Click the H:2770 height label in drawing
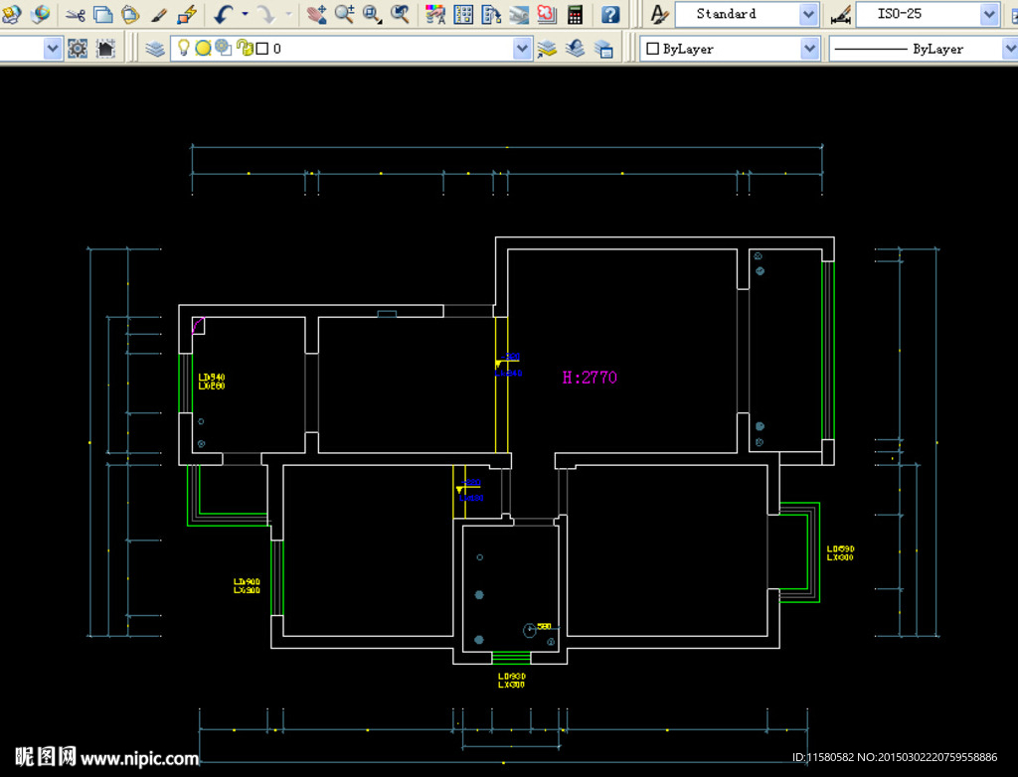The width and height of the screenshot is (1018, 777). click(590, 378)
